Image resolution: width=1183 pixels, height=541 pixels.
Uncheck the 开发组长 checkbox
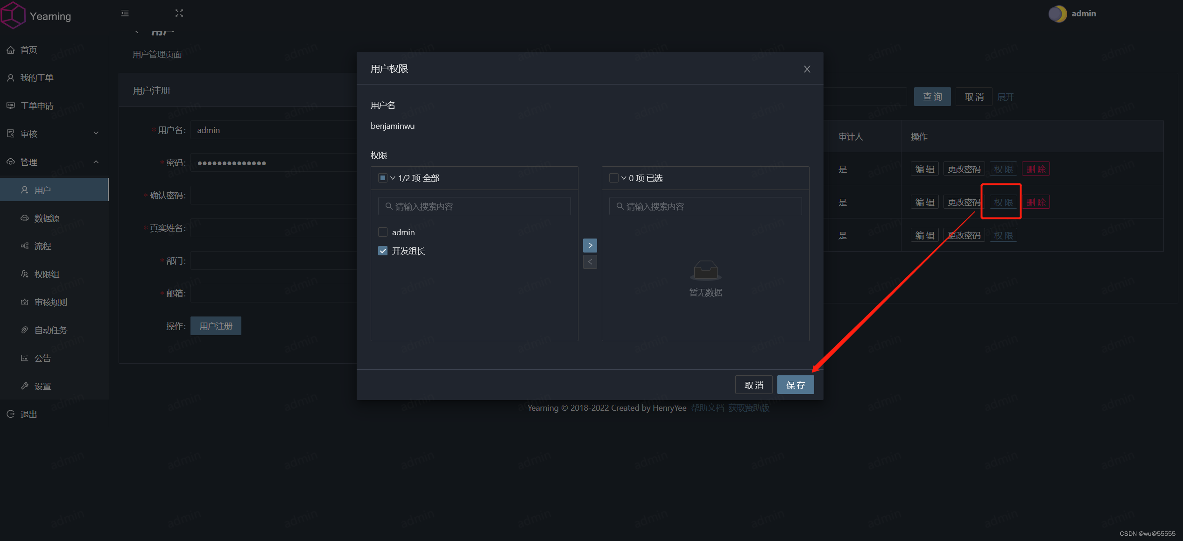coord(383,251)
